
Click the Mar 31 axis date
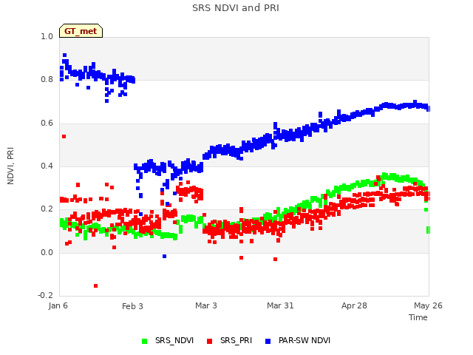tap(280, 305)
